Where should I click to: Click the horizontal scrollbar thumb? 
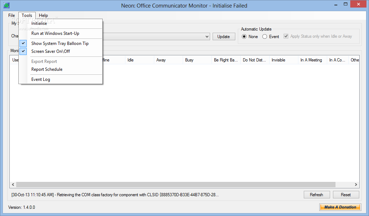[175, 184]
